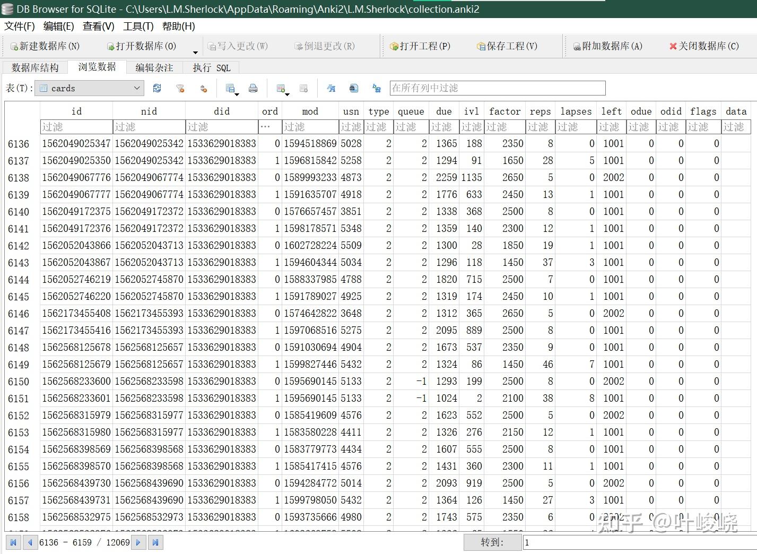Open find and replace icon

[377, 88]
